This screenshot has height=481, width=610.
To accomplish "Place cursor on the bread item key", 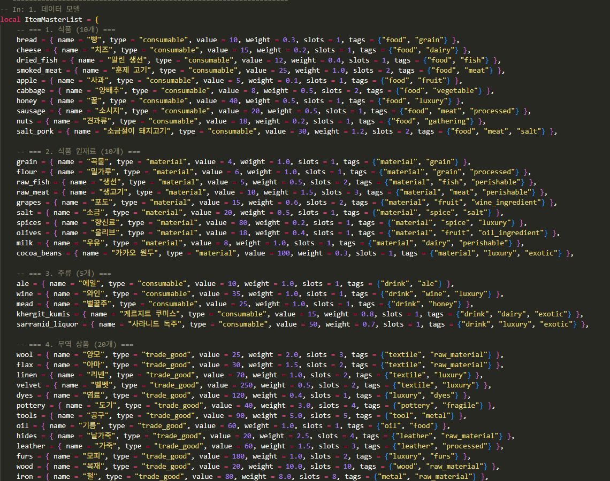I will click(x=27, y=40).
